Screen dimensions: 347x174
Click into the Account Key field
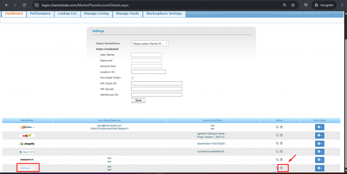(x=146, y=66)
